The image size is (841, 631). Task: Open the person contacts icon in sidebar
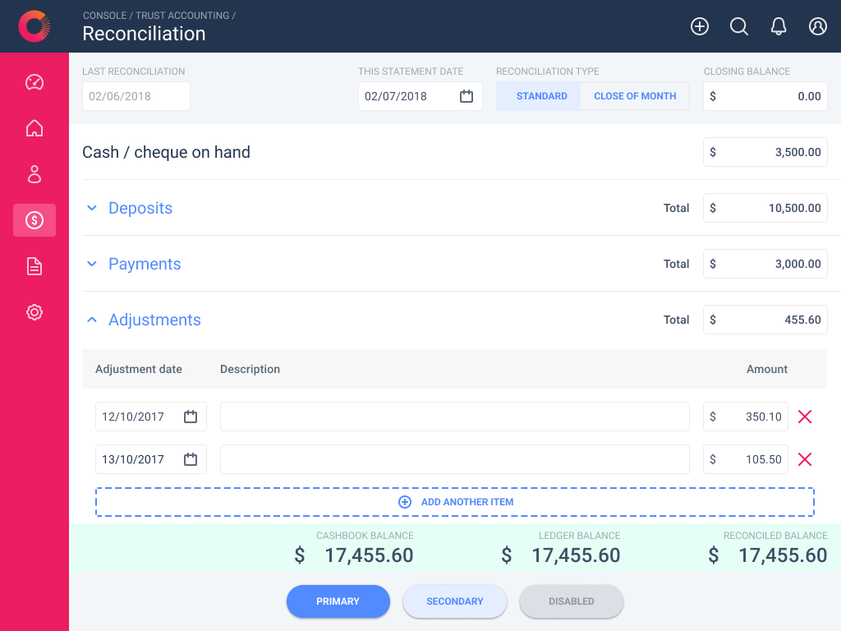click(x=34, y=174)
